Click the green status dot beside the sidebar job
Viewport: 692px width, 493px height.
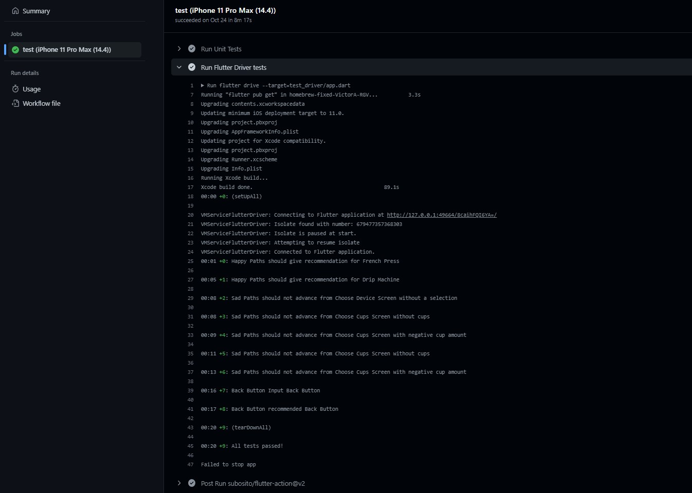click(14, 50)
